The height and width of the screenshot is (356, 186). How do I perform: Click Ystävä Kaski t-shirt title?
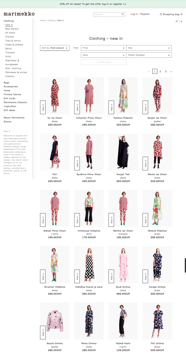click(123, 343)
